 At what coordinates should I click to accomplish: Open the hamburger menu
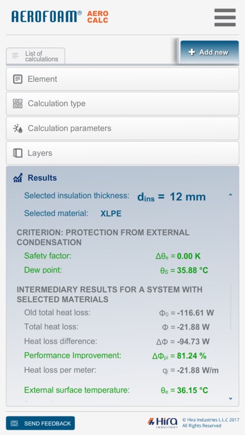225,17
